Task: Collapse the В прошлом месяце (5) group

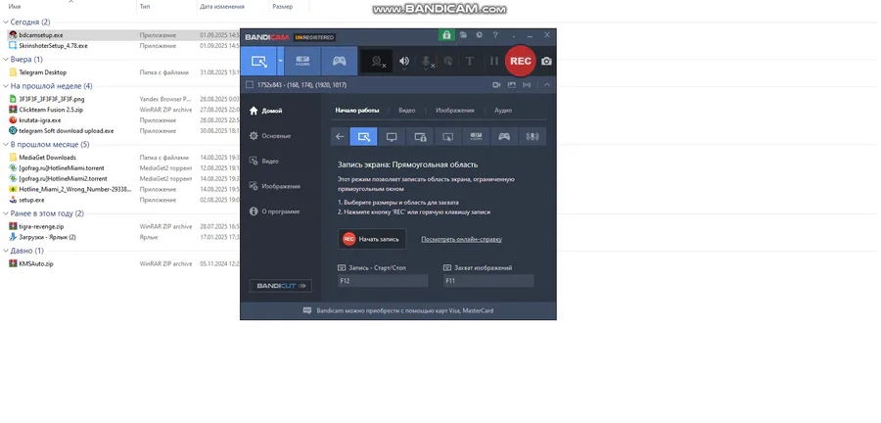Action: tap(6, 144)
